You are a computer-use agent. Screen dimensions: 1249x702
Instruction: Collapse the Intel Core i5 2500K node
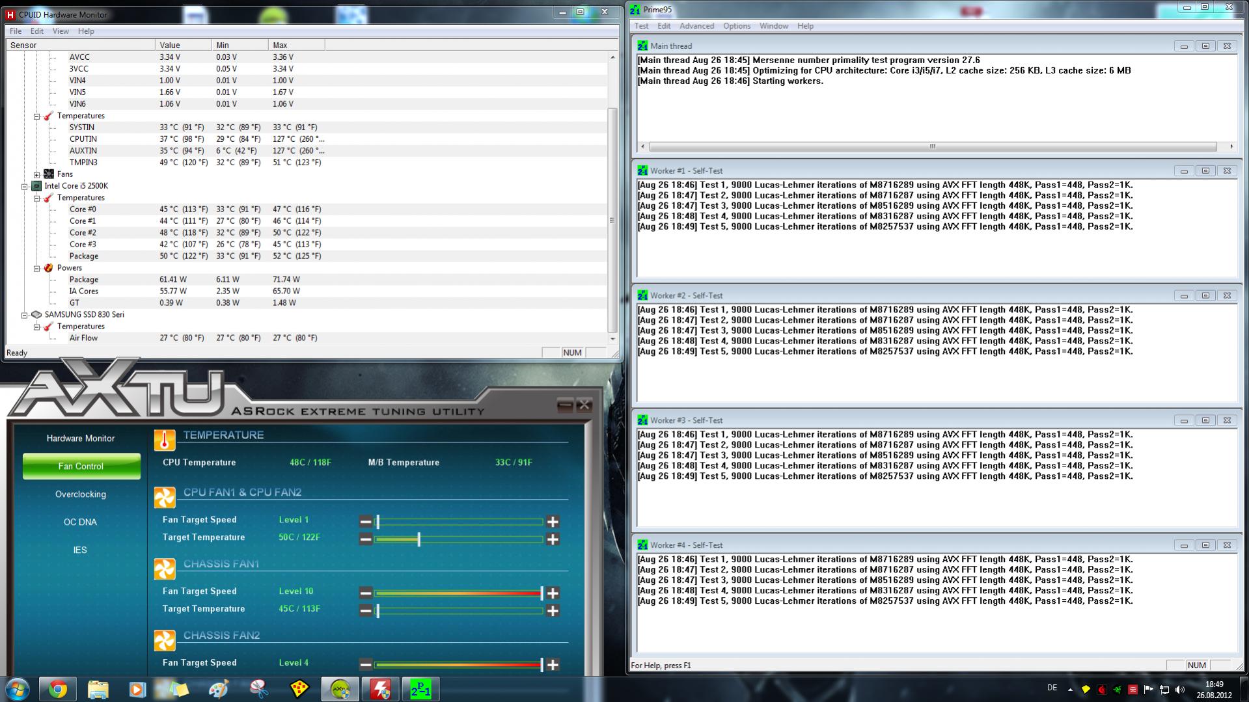[25, 187]
